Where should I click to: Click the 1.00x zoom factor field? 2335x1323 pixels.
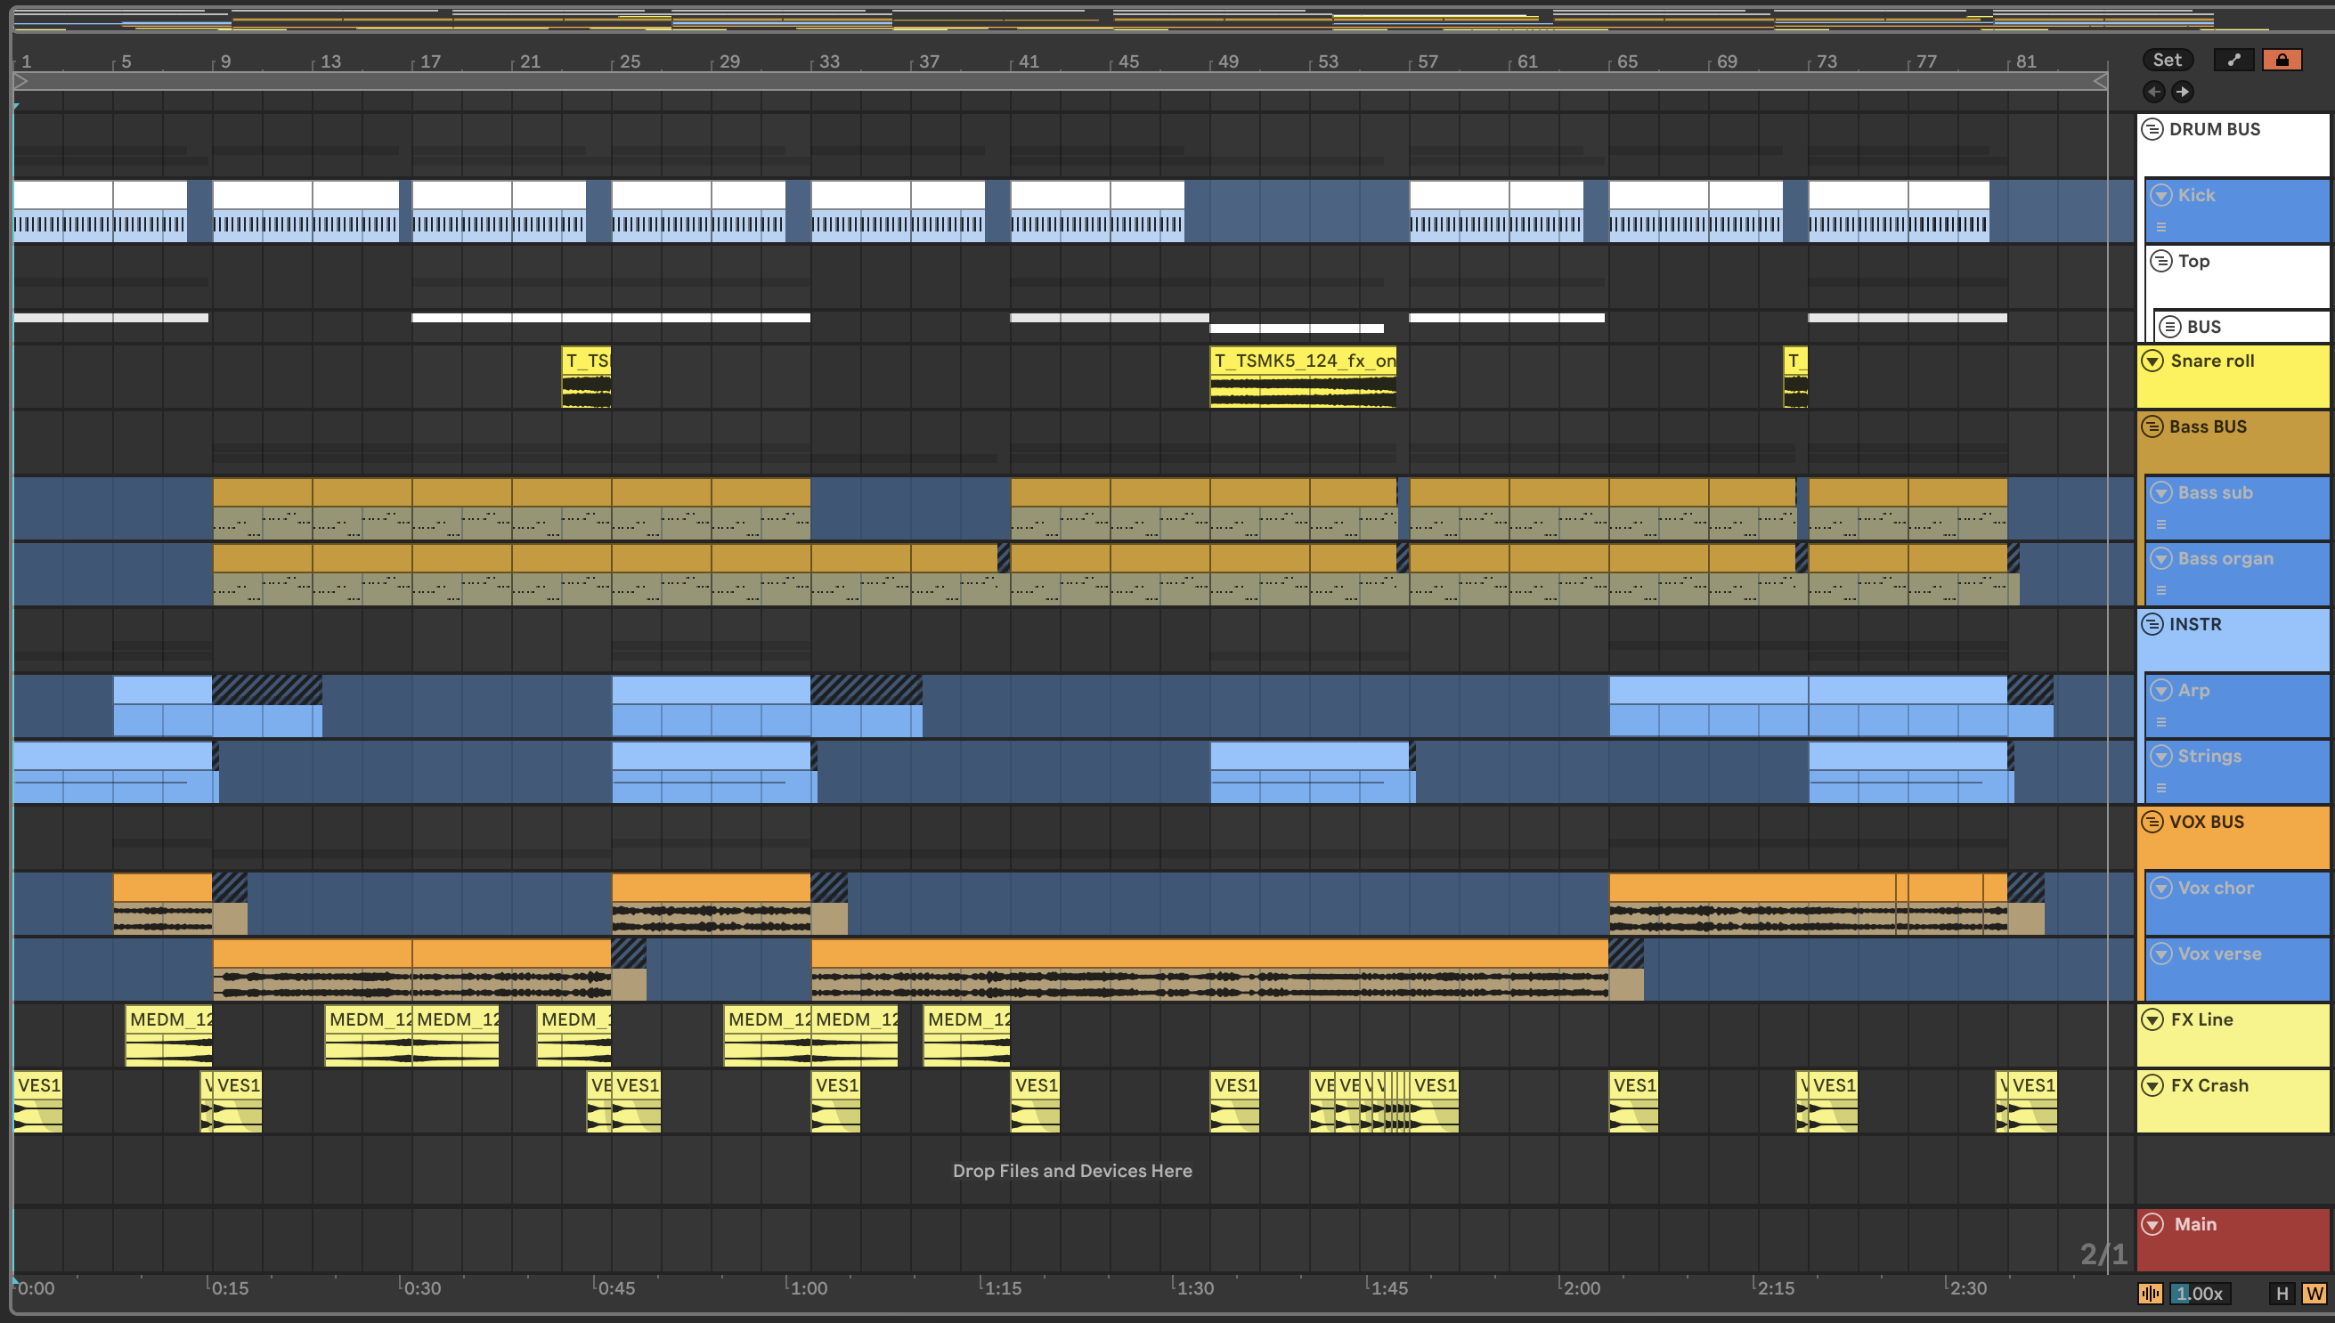click(x=2199, y=1293)
